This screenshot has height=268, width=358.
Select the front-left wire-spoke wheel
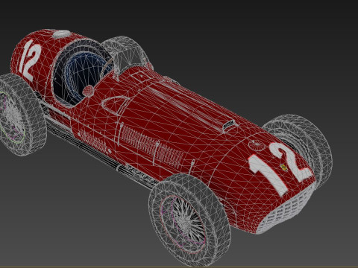pos(189,220)
